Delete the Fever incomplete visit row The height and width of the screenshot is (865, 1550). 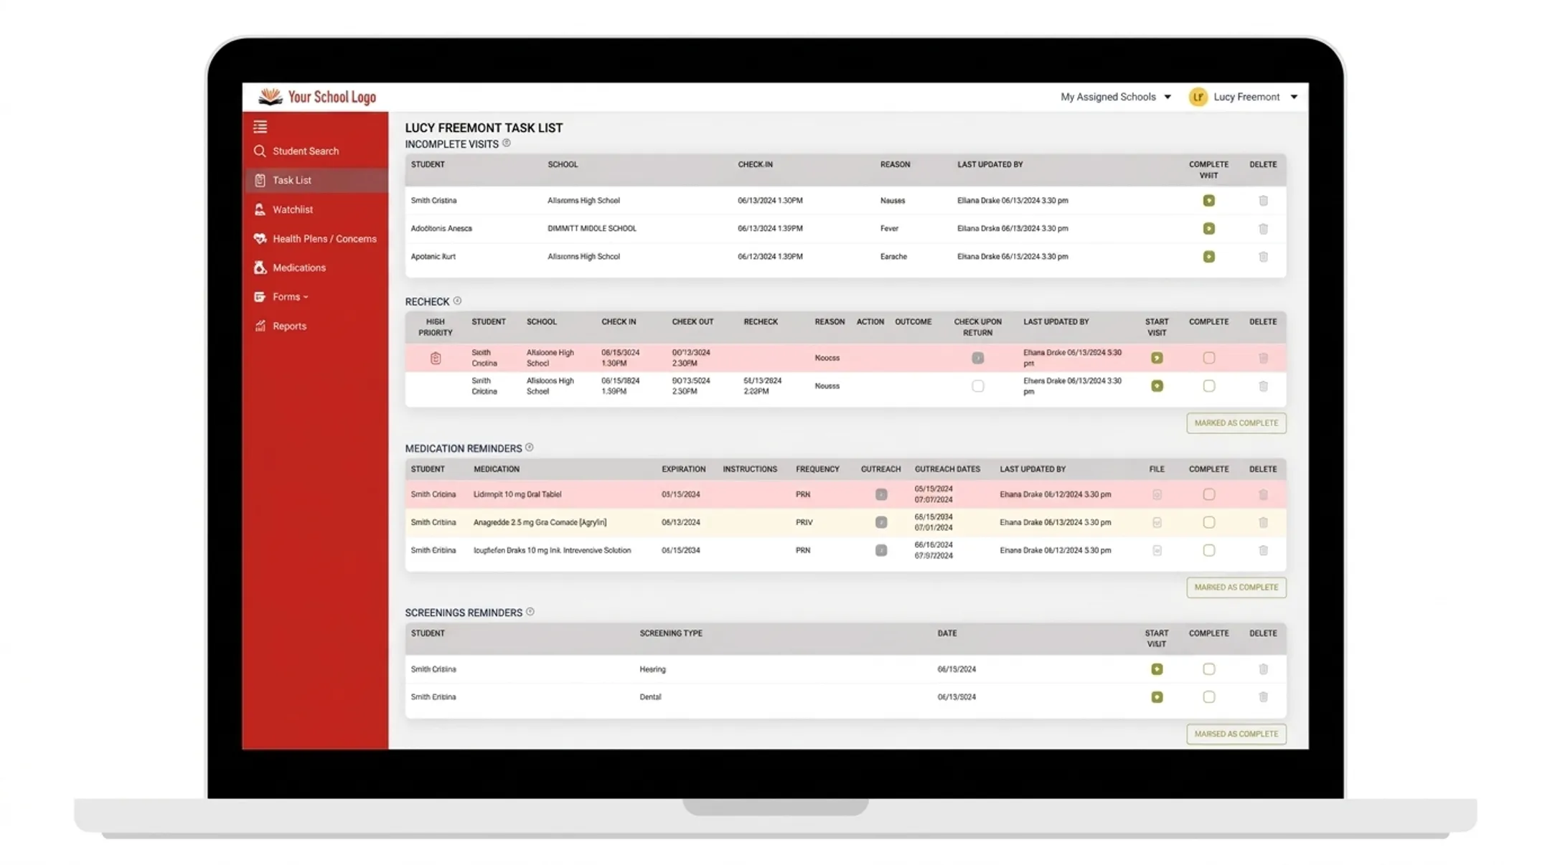[x=1263, y=229]
